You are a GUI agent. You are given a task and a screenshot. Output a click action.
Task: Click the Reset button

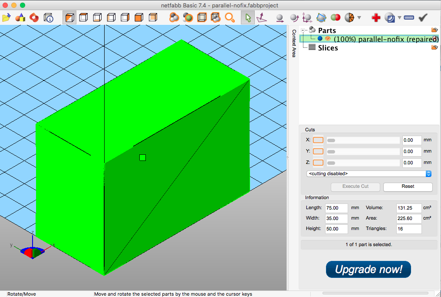408,187
